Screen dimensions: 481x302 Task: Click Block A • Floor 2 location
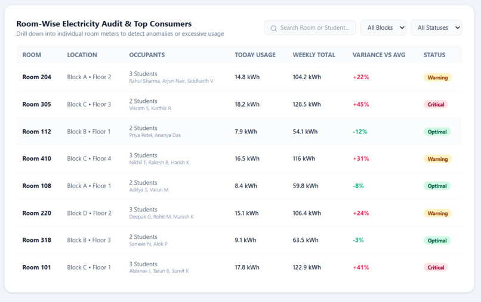point(90,77)
